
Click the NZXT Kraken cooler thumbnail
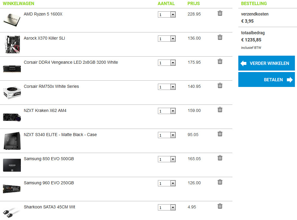[x=12, y=117]
